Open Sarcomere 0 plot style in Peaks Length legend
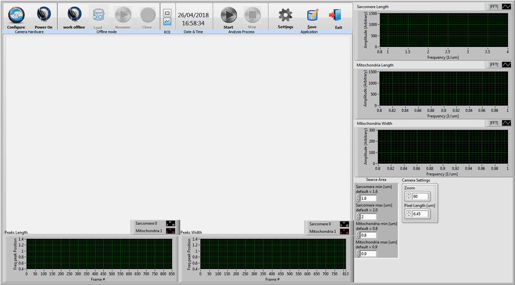The width and height of the screenshot is (515, 285). tap(171, 224)
